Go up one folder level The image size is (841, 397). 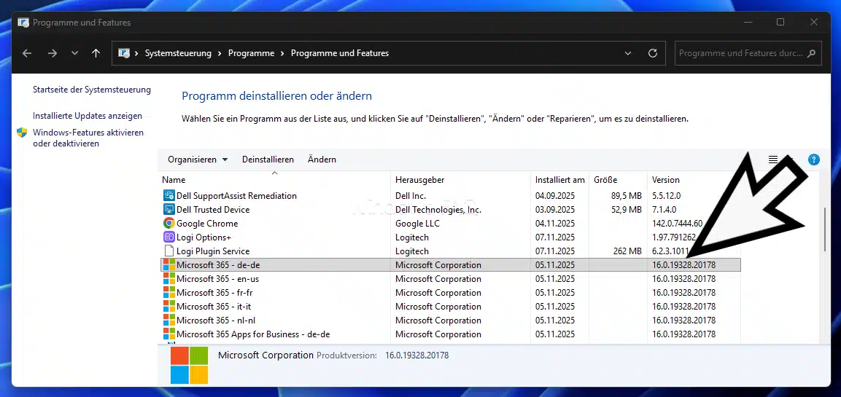pyautogui.click(x=96, y=53)
